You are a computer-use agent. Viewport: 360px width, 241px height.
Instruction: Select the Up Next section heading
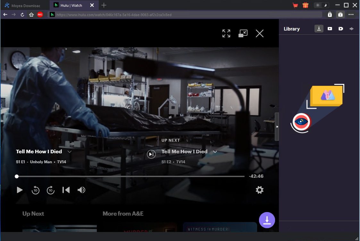[33, 214]
